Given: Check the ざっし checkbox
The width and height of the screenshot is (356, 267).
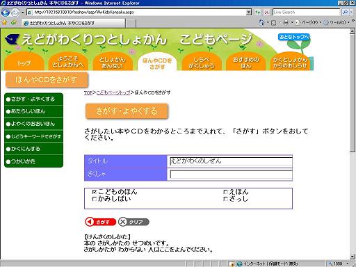Looking at the screenshot, I should click(225, 199).
